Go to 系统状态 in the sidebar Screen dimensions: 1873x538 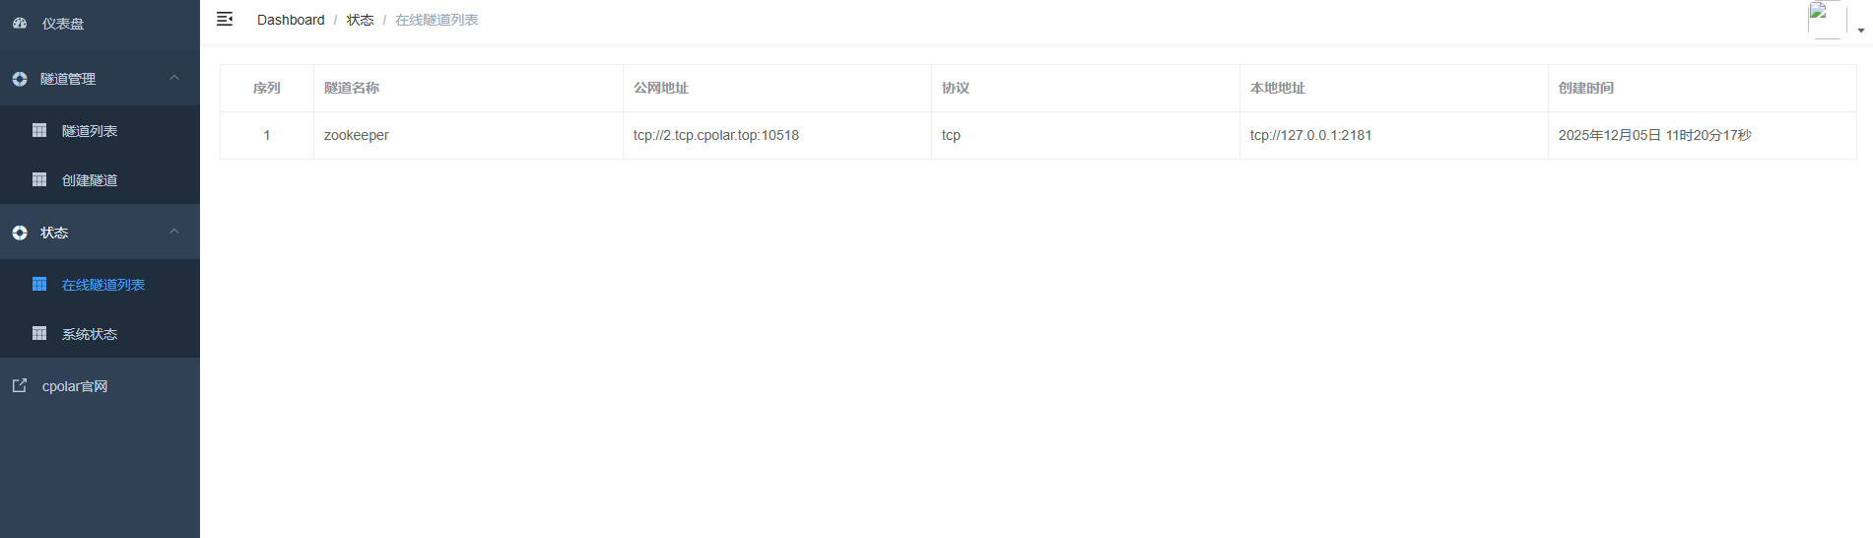coord(90,334)
